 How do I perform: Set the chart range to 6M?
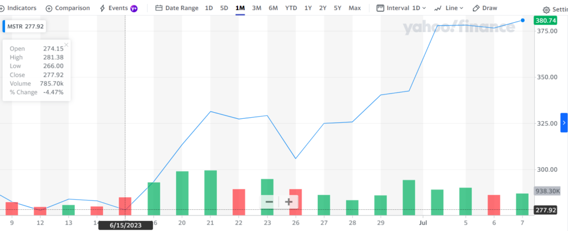273,8
